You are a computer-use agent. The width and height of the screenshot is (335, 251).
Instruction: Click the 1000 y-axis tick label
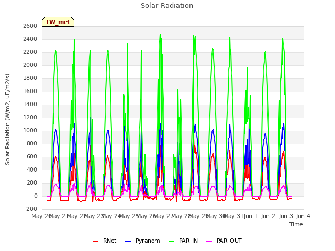click(x=30, y=130)
